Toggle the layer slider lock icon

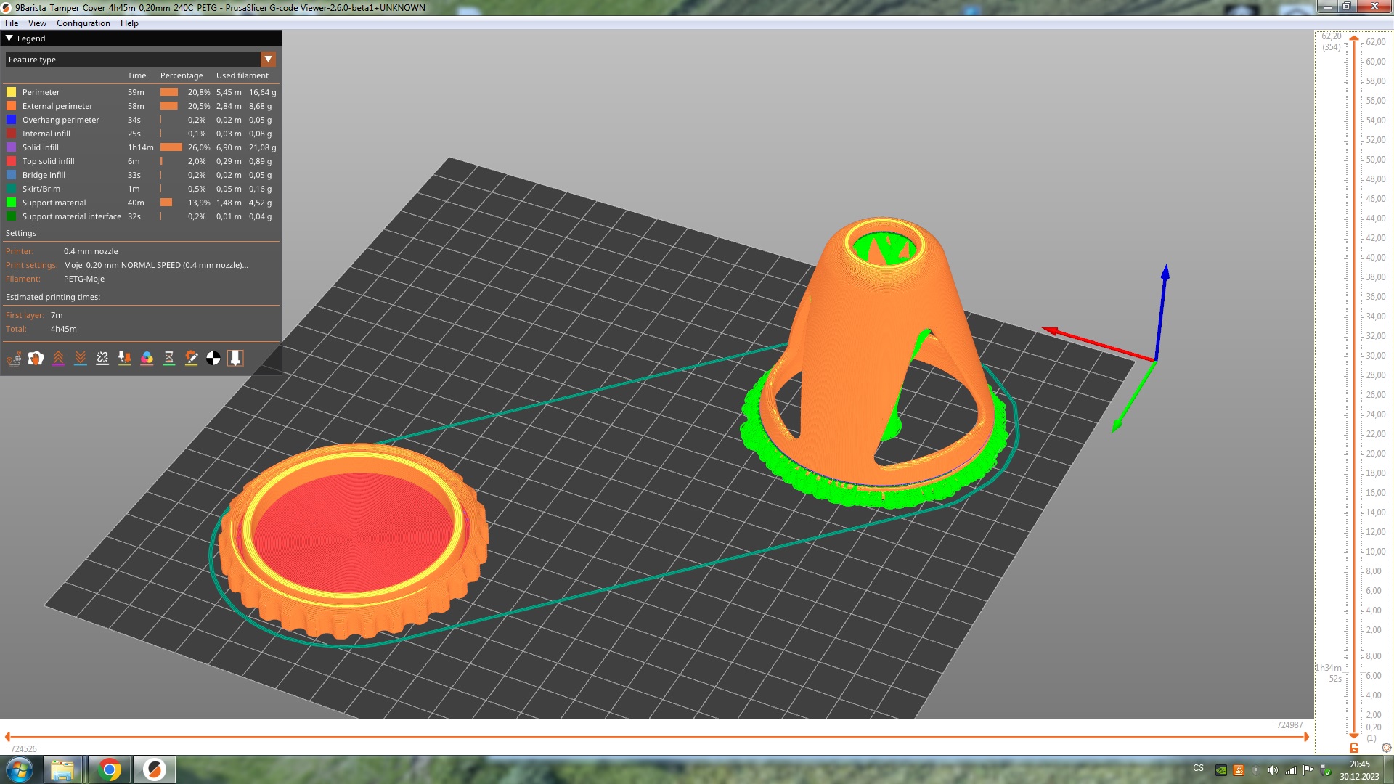tap(1354, 748)
